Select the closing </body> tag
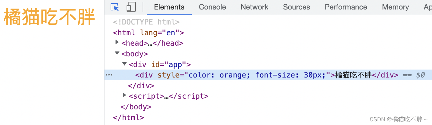 (x=136, y=107)
